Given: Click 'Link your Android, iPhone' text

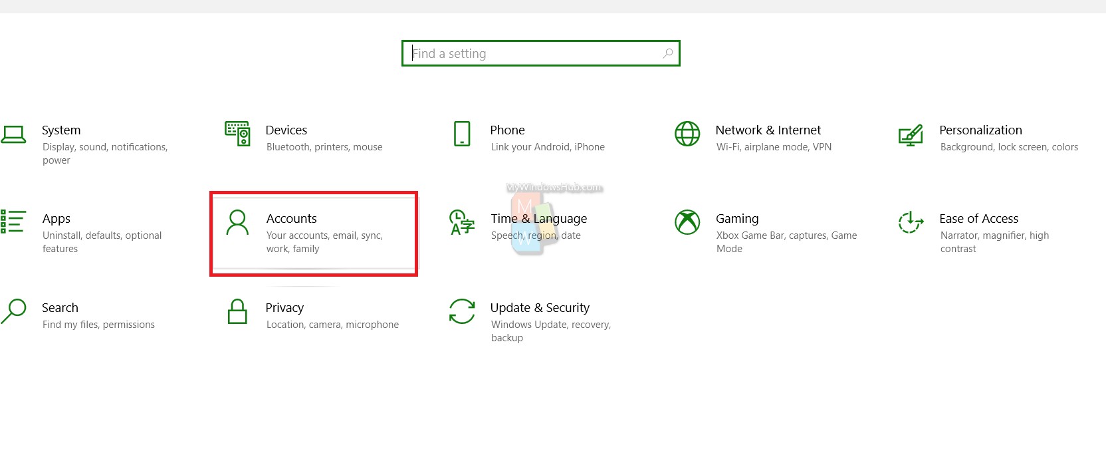Looking at the screenshot, I should [x=548, y=147].
